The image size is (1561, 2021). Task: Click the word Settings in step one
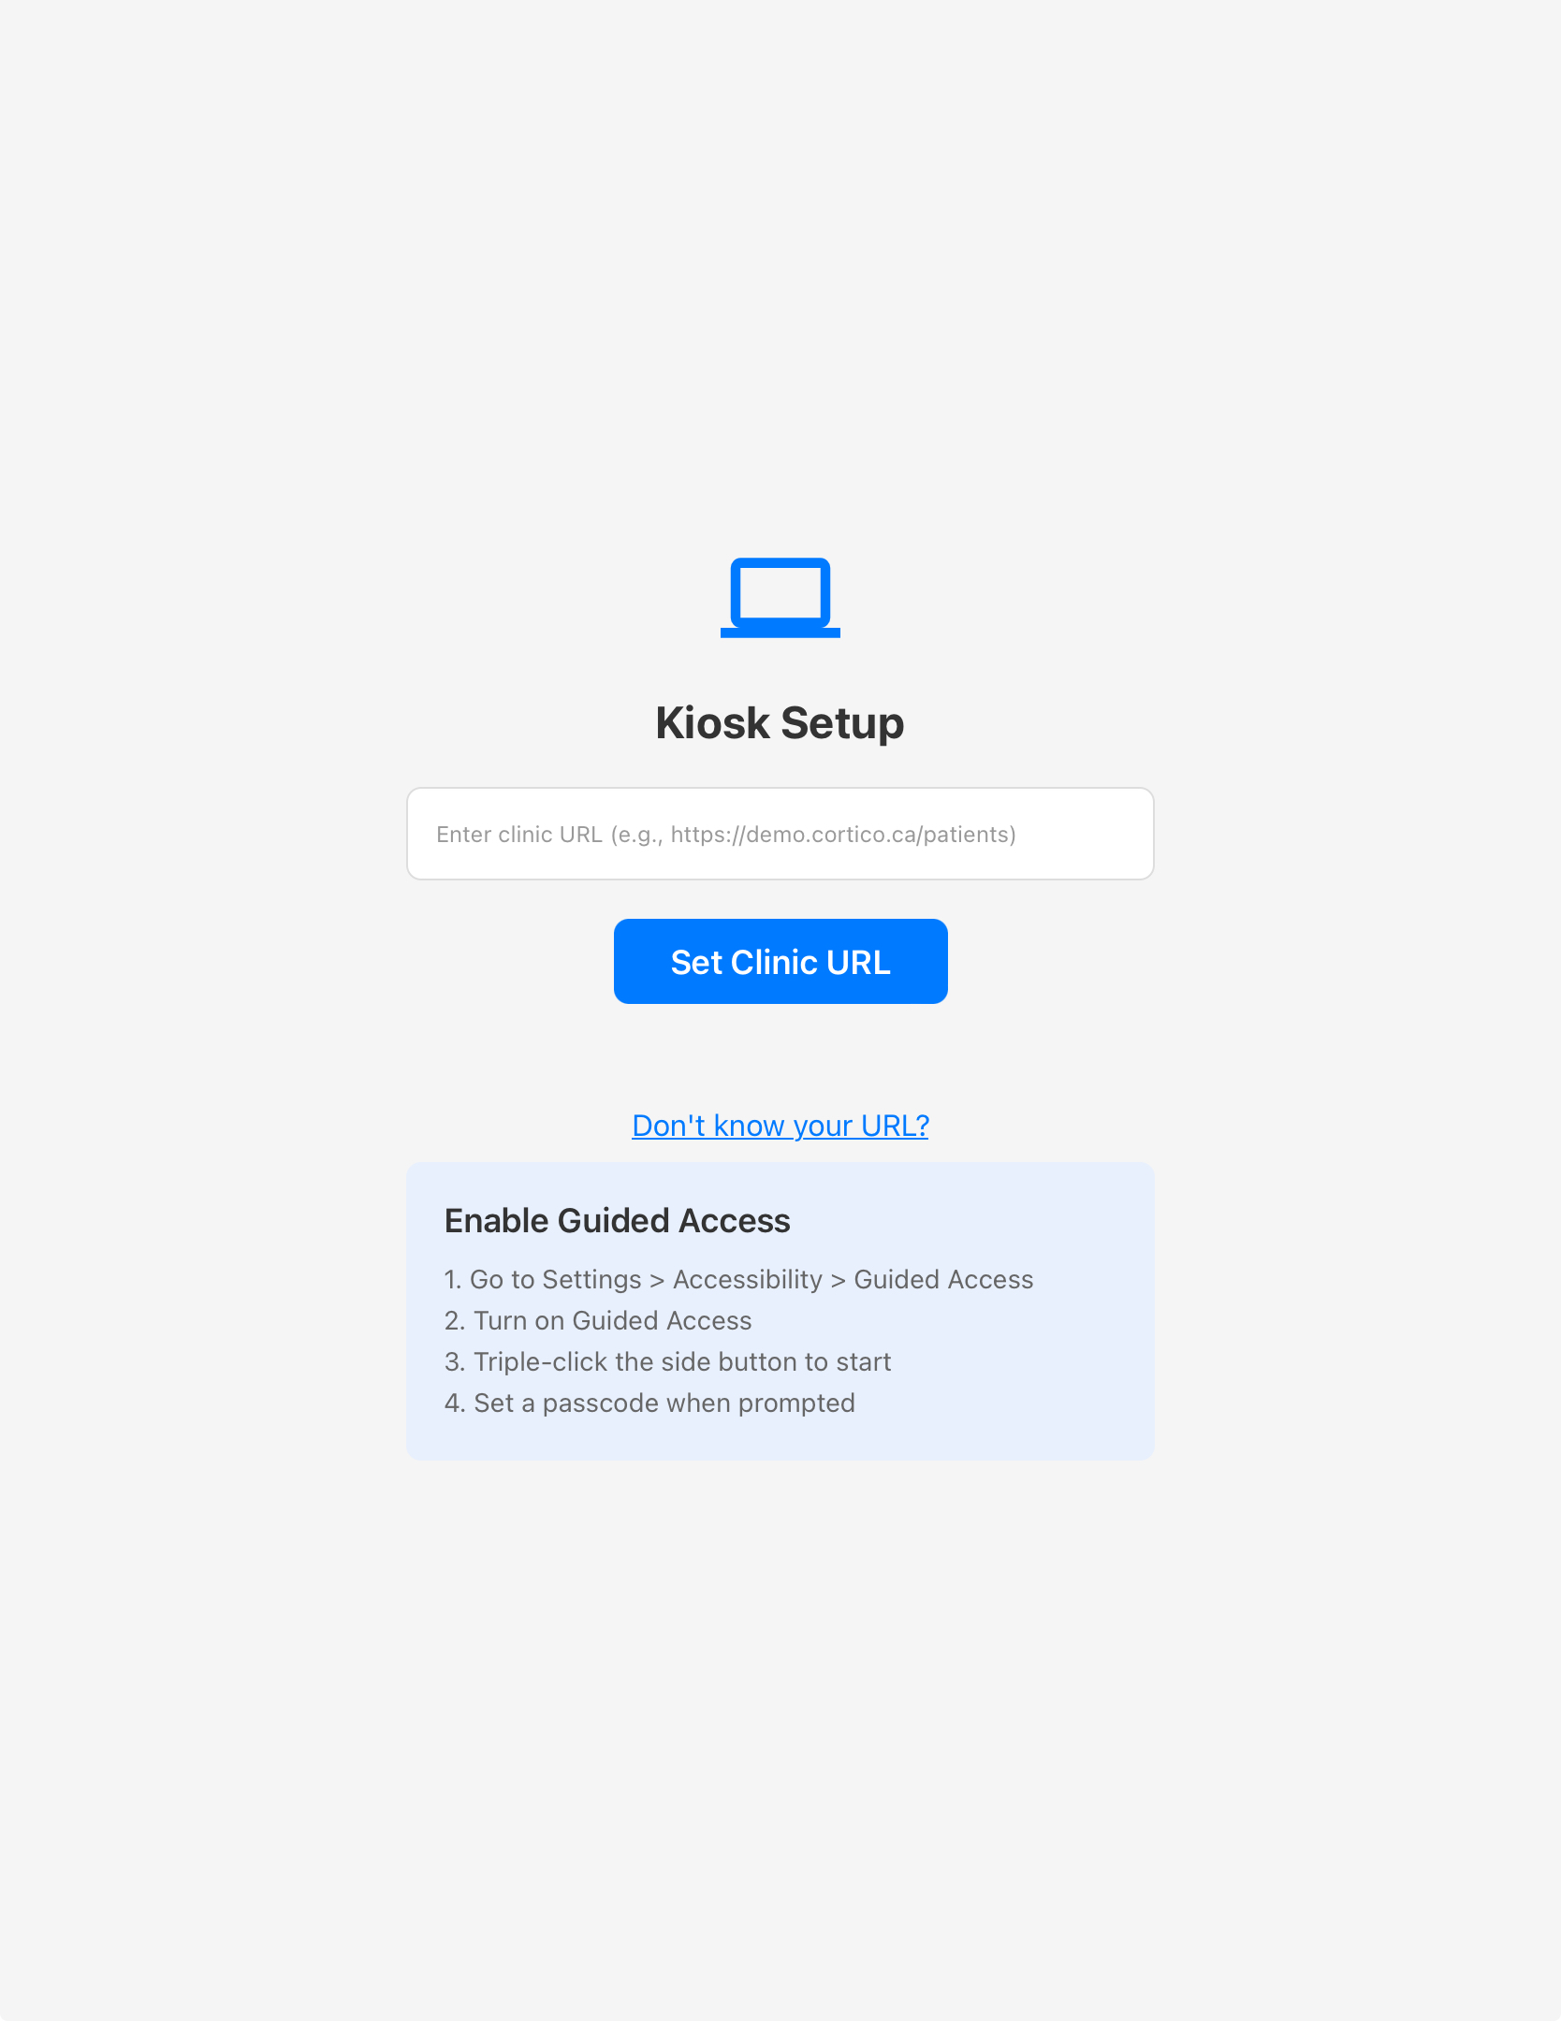pos(591,1279)
